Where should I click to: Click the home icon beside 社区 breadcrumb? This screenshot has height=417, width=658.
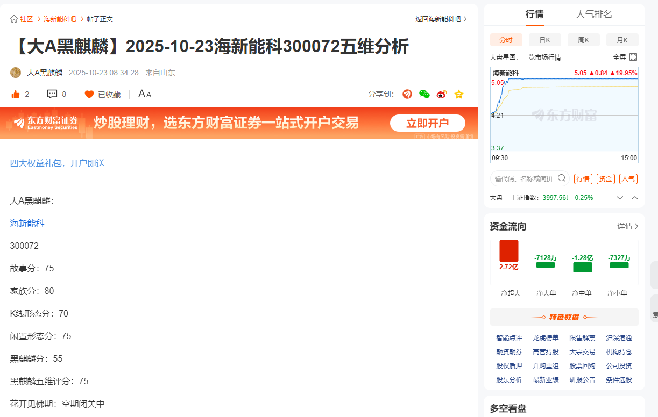pos(14,19)
